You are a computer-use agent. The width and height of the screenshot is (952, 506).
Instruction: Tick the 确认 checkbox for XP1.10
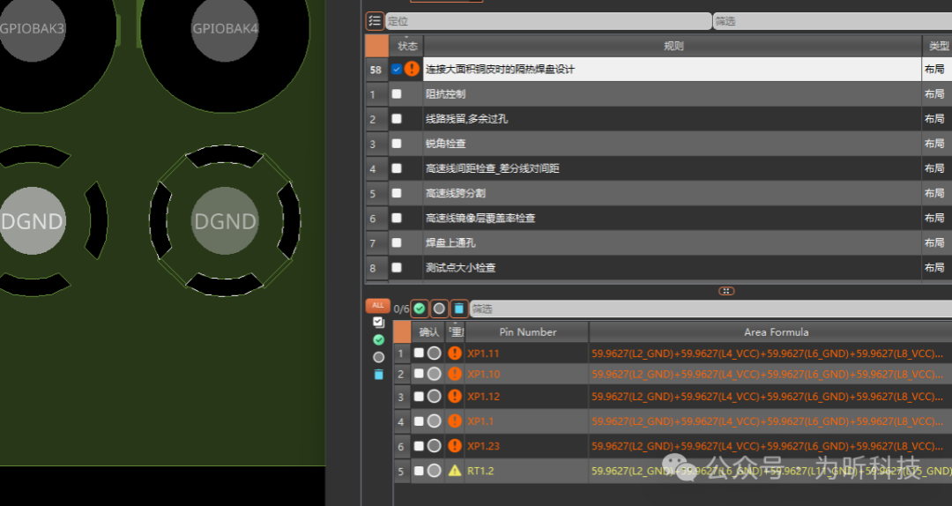tap(419, 374)
